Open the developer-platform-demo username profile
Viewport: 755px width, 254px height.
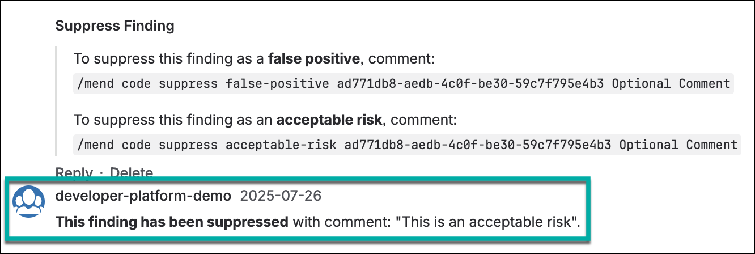143,197
